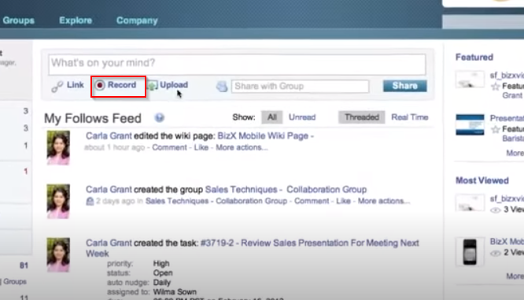Open More actions on the wiki page post
The image size is (524, 300).
(242, 147)
